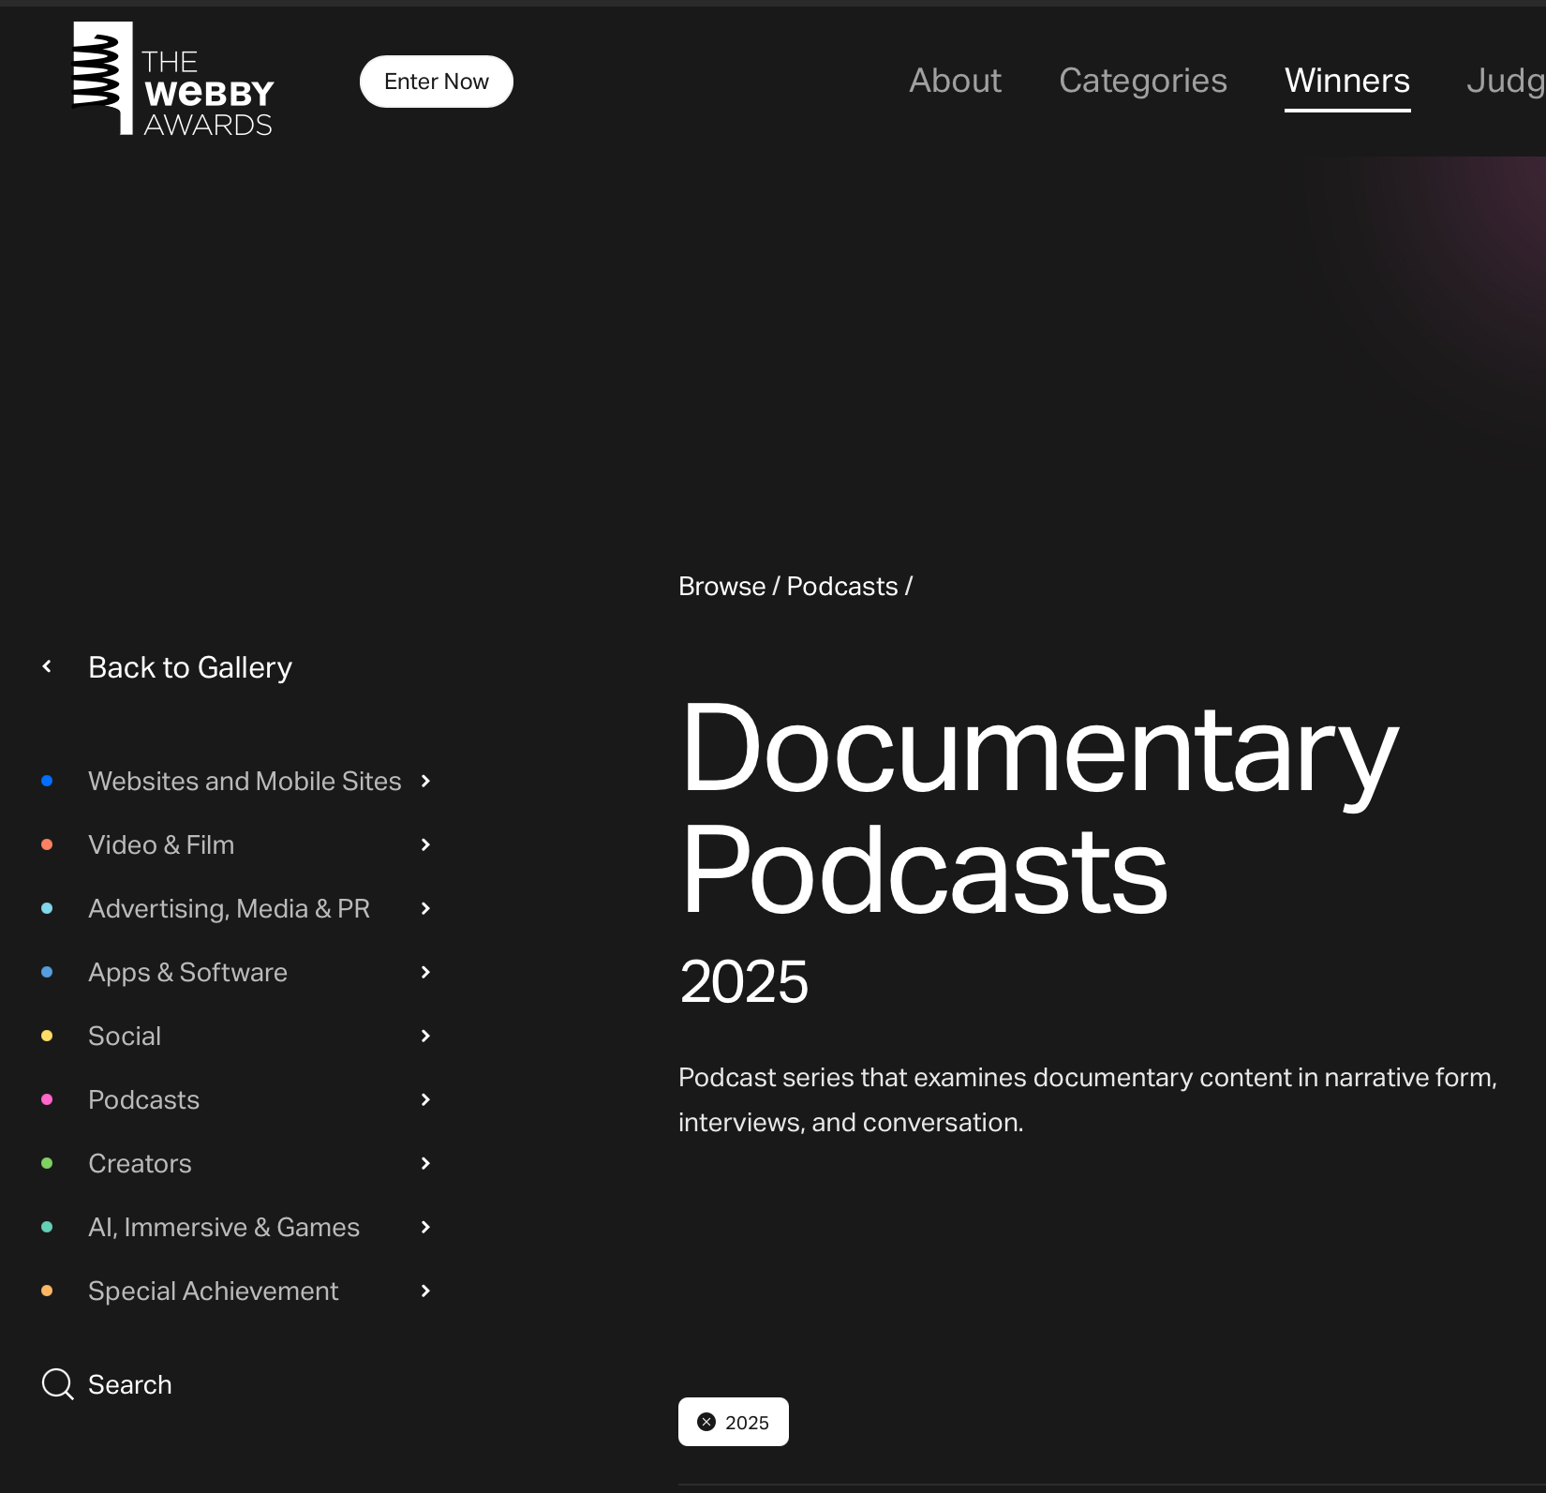Follow the Podcasts breadcrumb link
The width and height of the screenshot is (1546, 1493).
(841, 586)
